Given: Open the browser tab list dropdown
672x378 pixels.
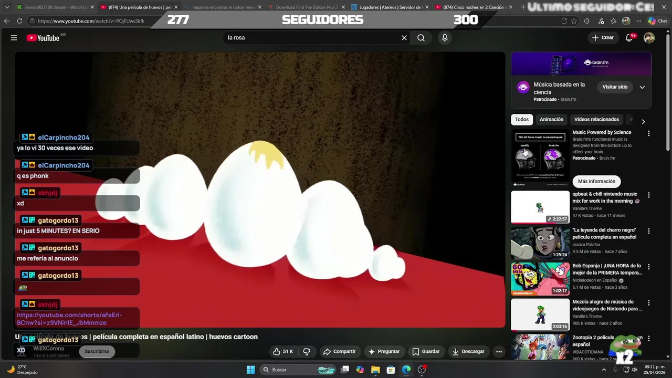Looking at the screenshot, I should tap(7, 7).
